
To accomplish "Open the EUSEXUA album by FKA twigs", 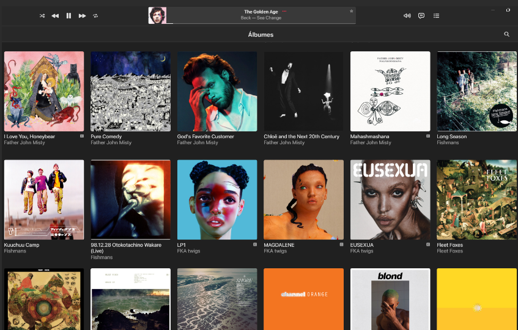I will (390, 200).
